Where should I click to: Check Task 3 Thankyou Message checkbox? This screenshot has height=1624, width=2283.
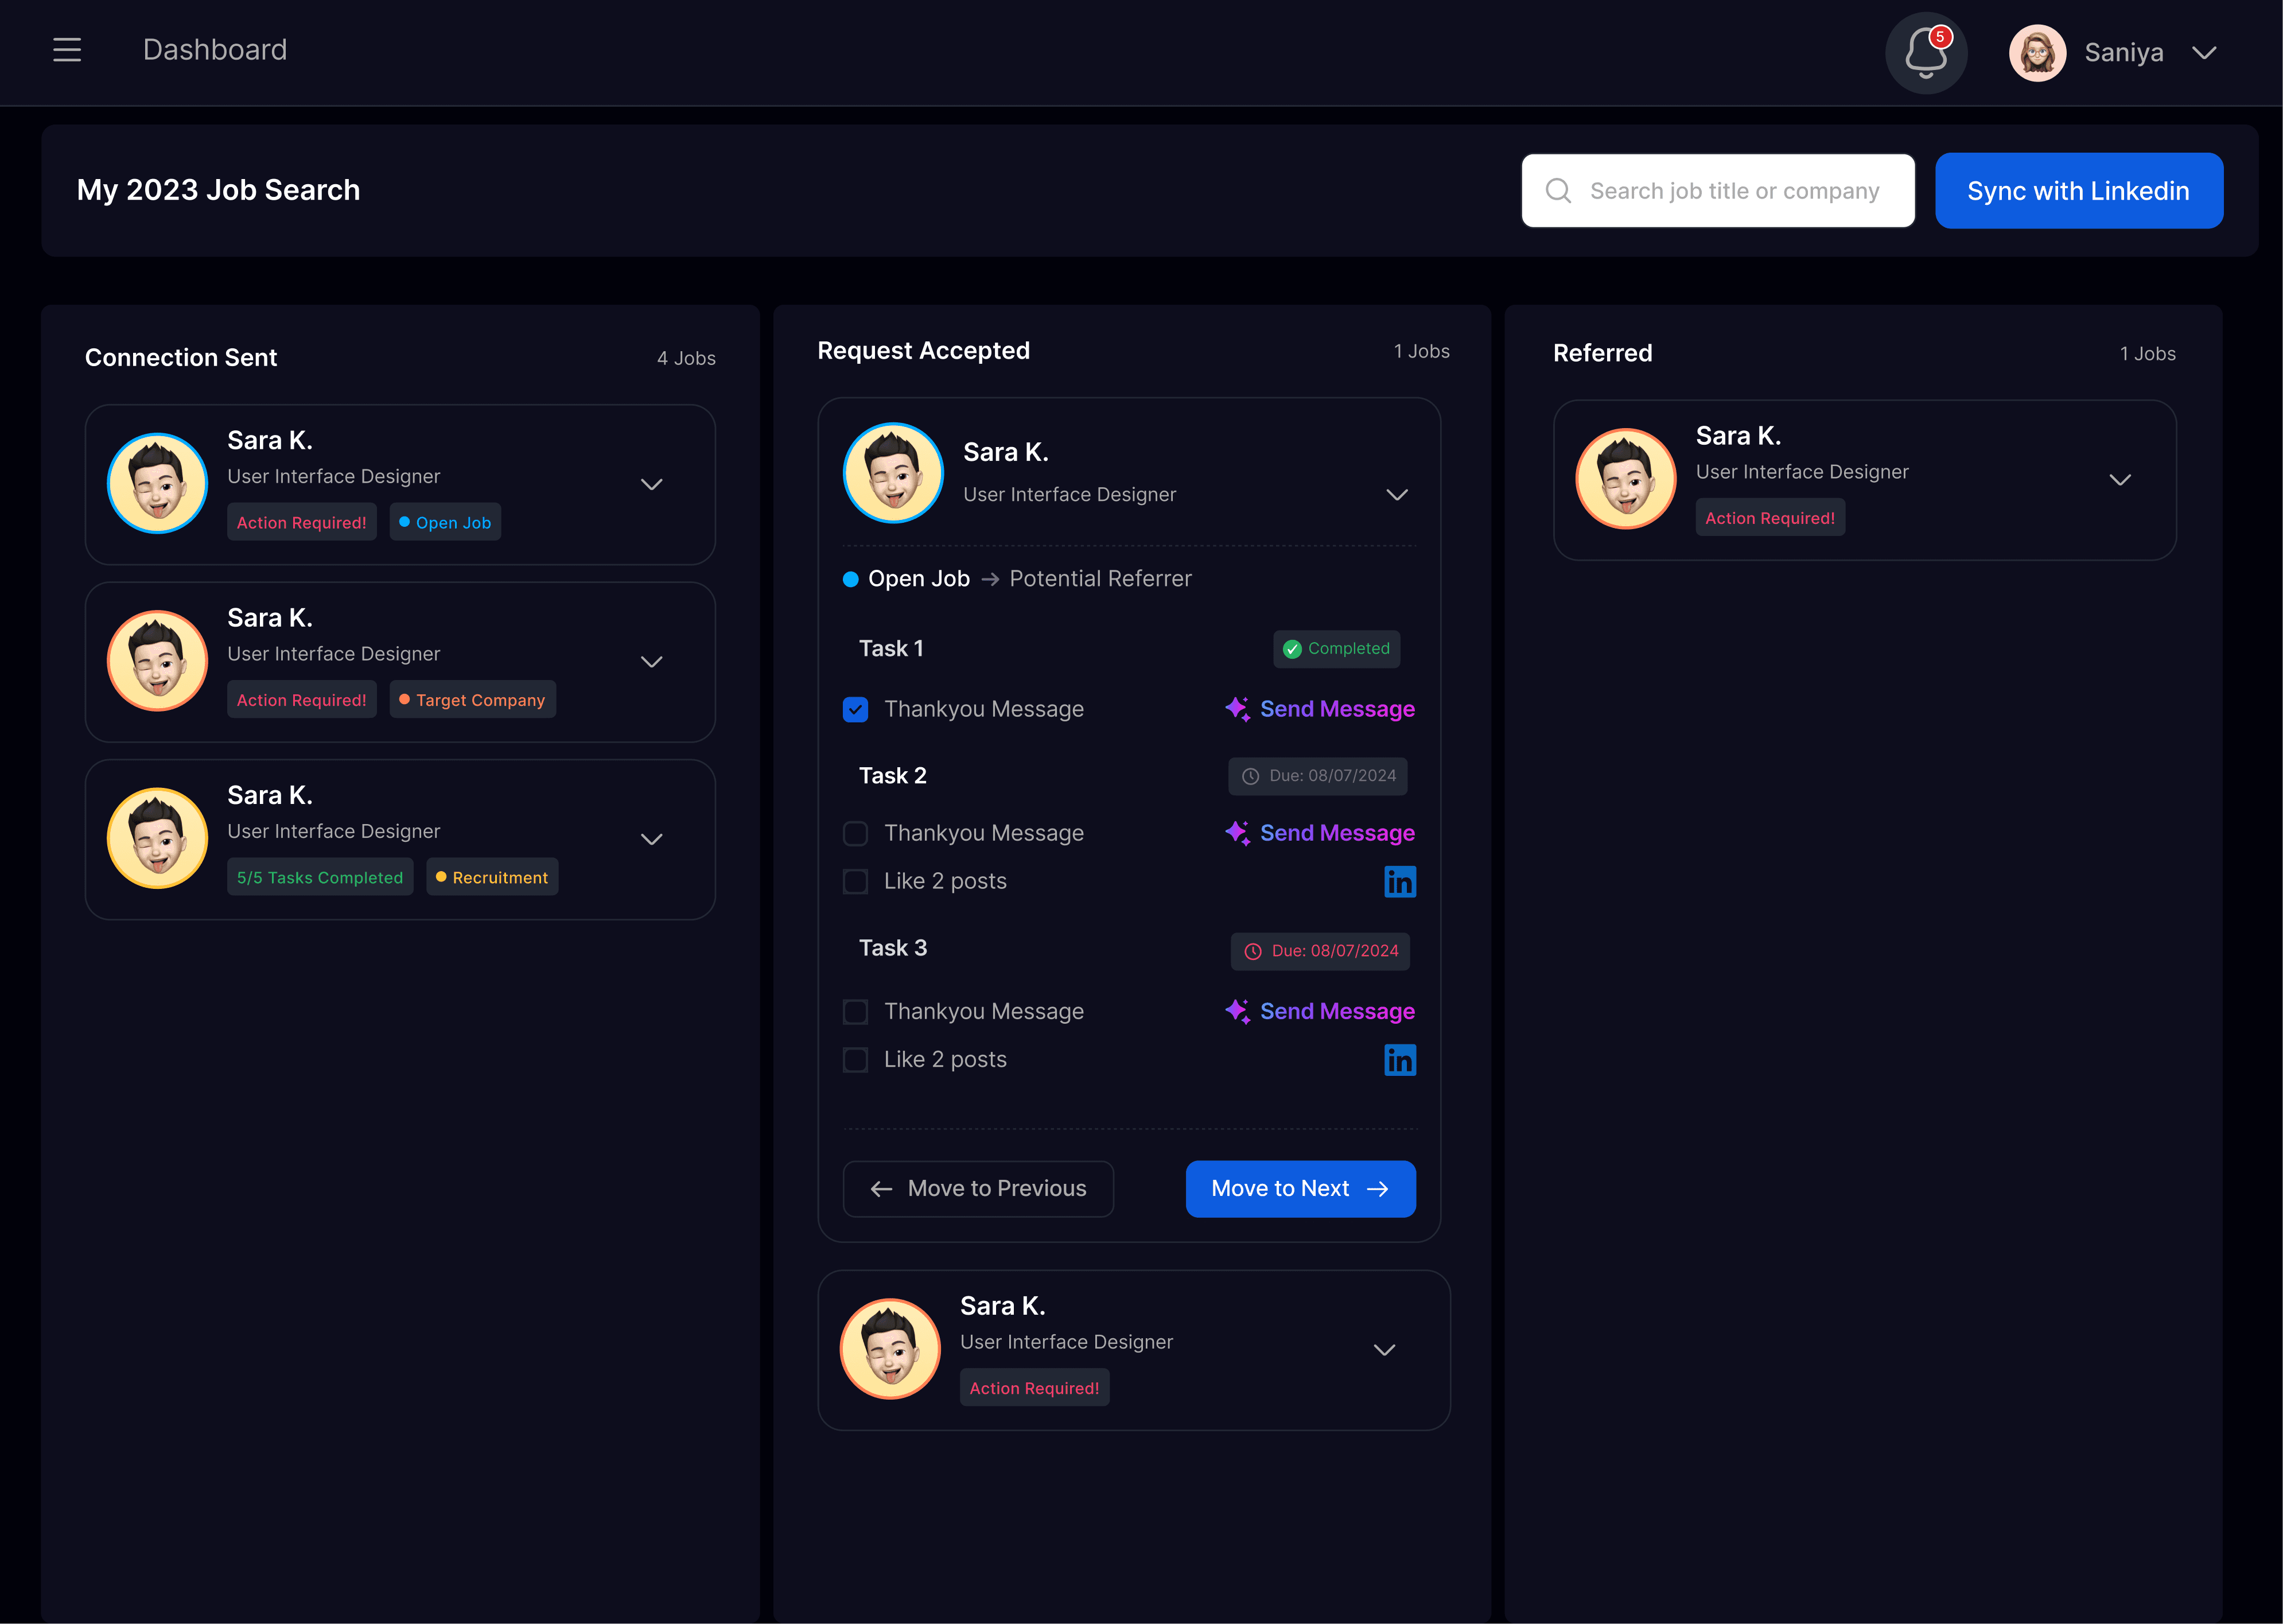[x=855, y=1012]
